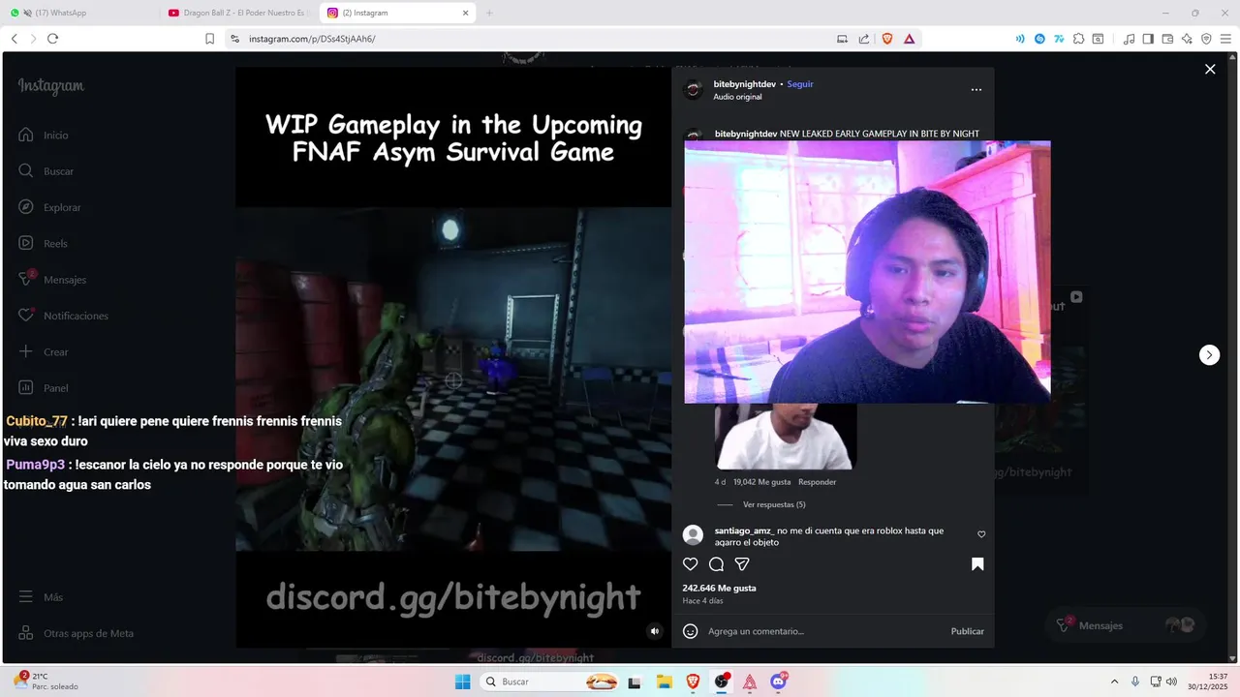The image size is (1240, 697).
Task: Click Publicar to post comment
Action: click(x=967, y=631)
